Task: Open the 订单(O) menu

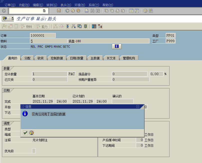Action: pyautogui.click(x=10, y=5)
